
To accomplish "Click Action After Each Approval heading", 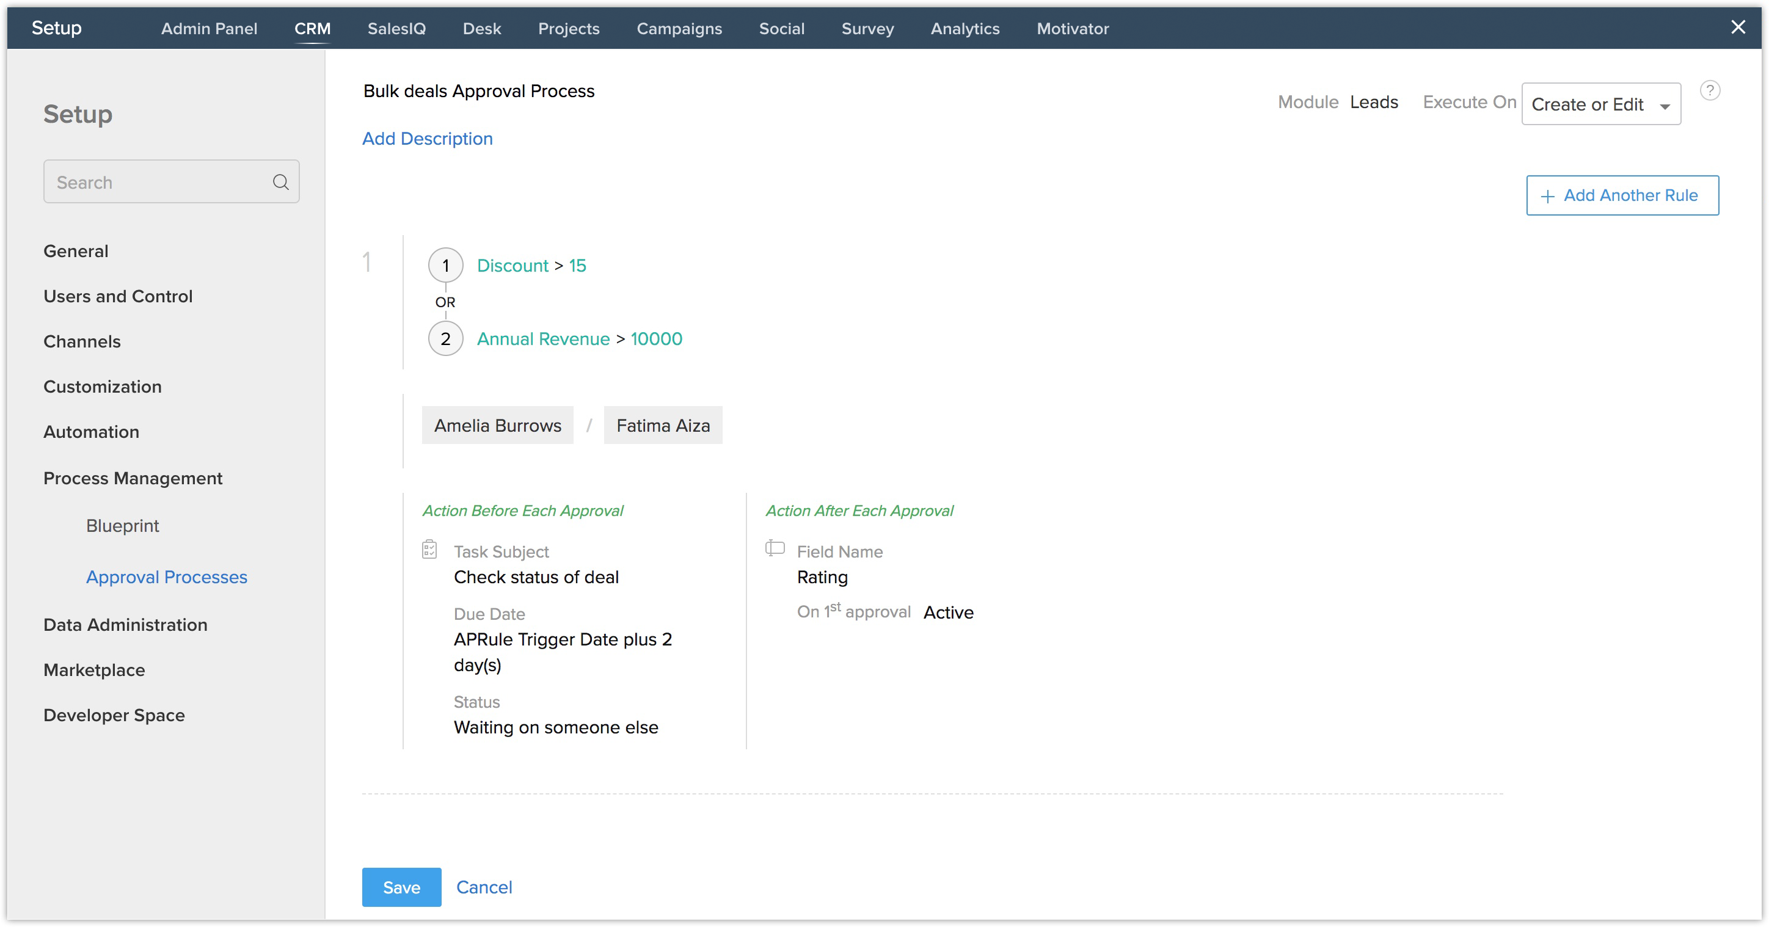I will pyautogui.click(x=859, y=510).
